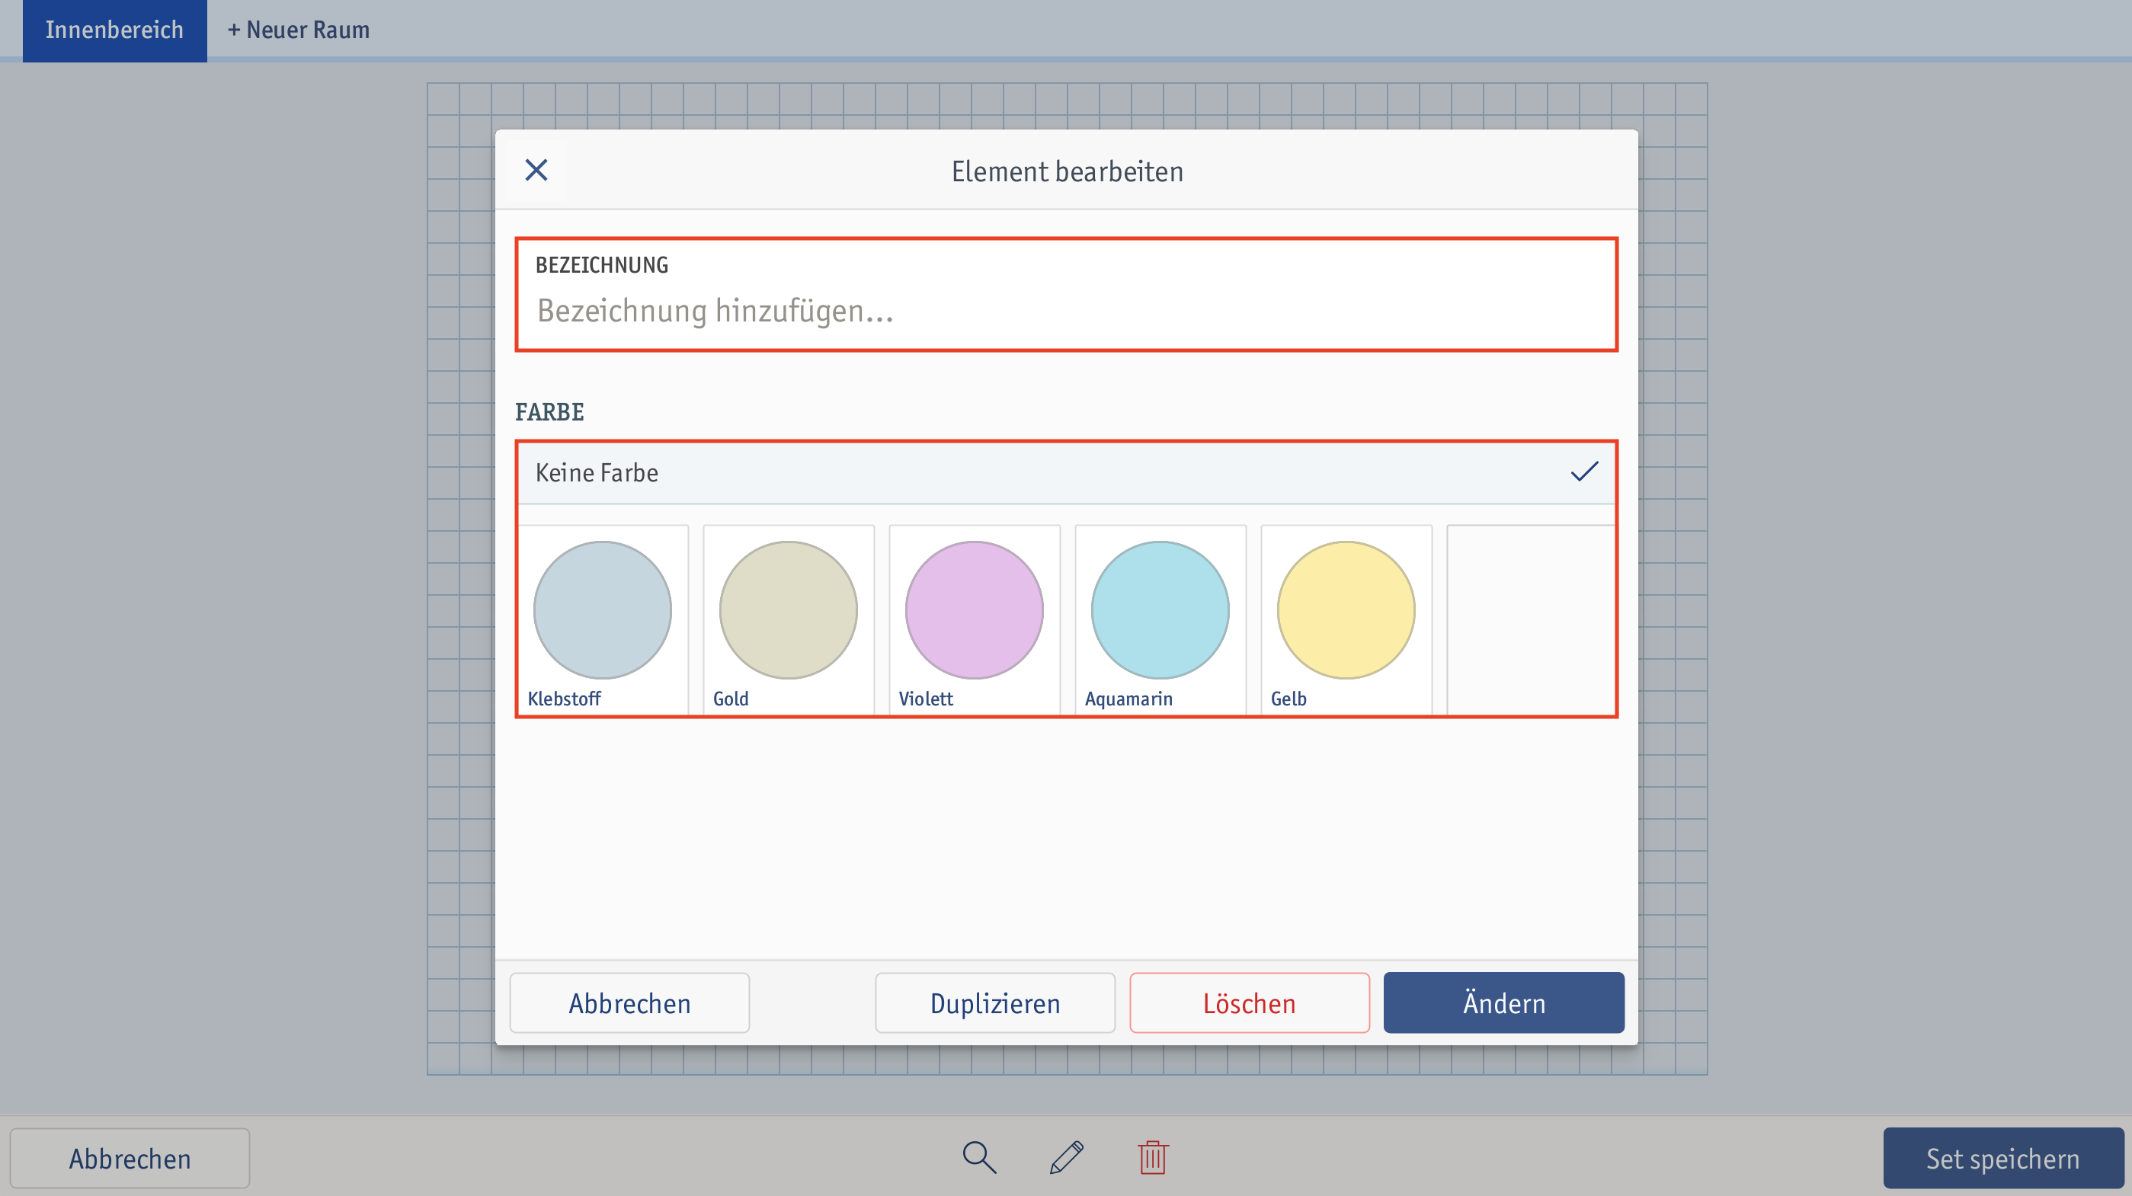Choose the Gold color swatch
Image resolution: width=2132 pixels, height=1196 pixels.
(789, 619)
